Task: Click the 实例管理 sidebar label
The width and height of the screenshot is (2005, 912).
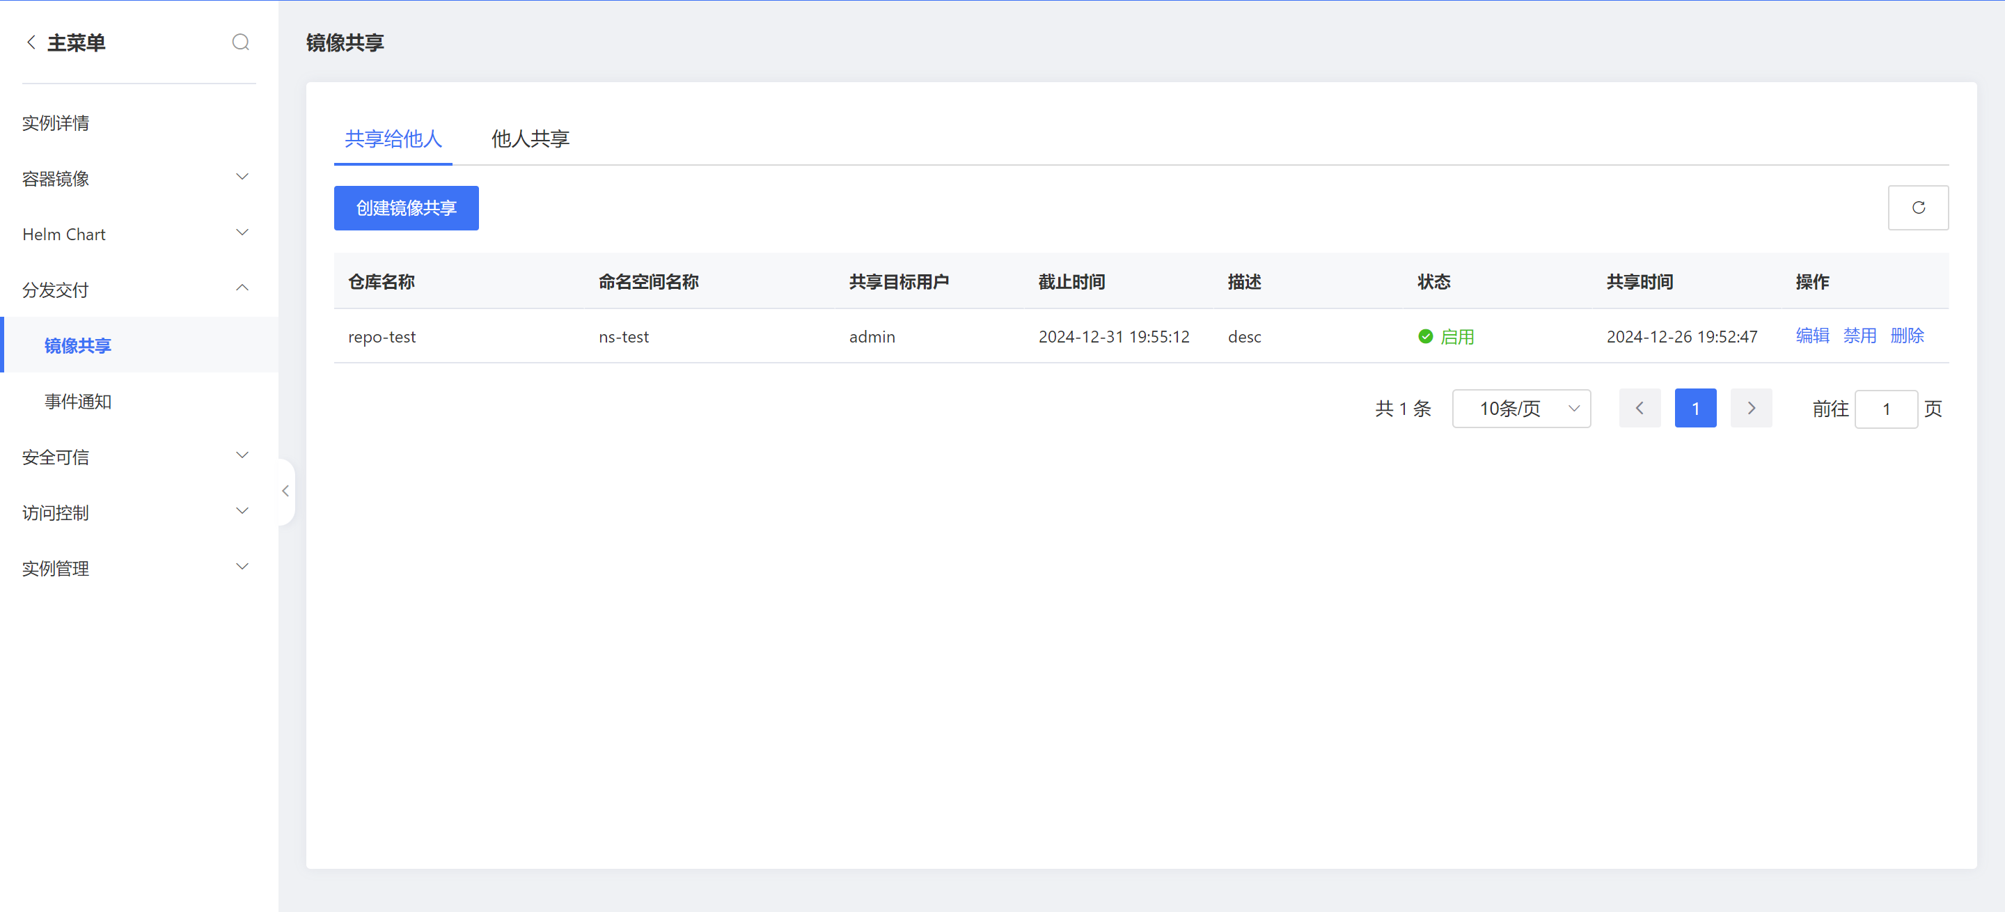Action: pos(55,568)
